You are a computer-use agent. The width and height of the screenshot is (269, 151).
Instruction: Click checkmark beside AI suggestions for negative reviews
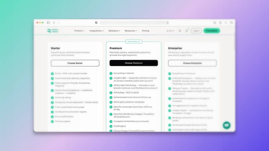click(x=170, y=106)
